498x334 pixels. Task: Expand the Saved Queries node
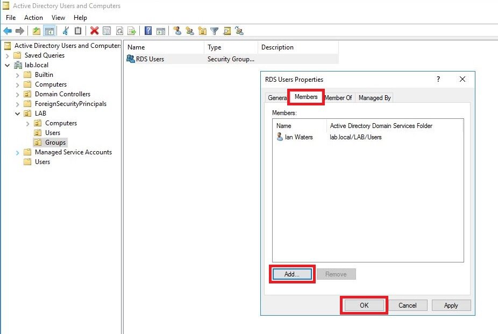pos(8,55)
